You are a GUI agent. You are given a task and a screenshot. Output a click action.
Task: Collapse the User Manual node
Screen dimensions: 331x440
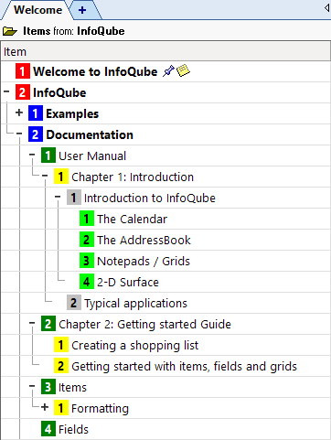[32, 155]
